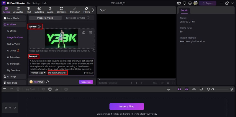Click info icon beside Upload label
This screenshot has height=117, width=236.
pyautogui.click(x=39, y=27)
